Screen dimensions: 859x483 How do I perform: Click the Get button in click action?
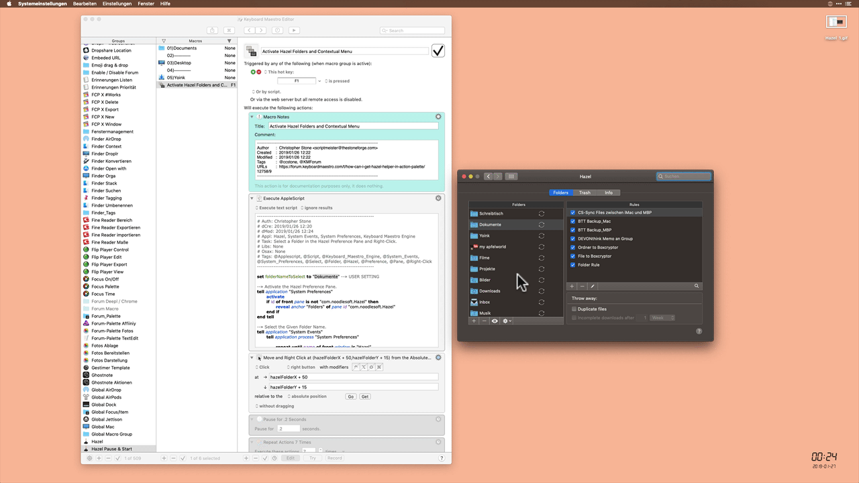[x=365, y=396]
